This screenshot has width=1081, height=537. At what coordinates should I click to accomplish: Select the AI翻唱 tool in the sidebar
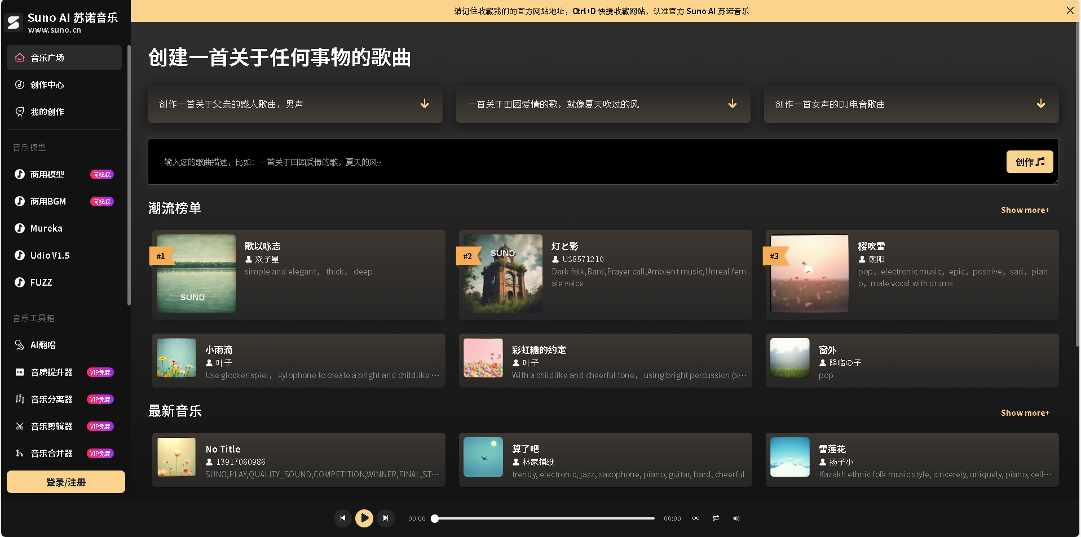[x=42, y=344]
